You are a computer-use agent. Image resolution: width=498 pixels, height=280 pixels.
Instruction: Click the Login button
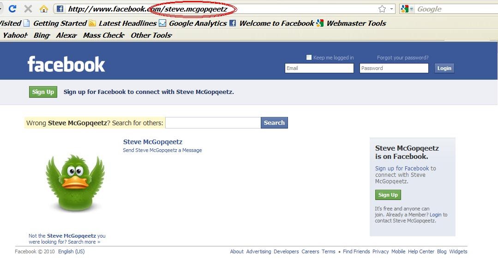(444, 68)
